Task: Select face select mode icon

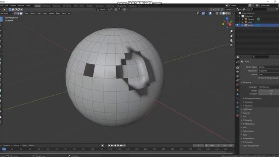Action: [x=21, y=14]
